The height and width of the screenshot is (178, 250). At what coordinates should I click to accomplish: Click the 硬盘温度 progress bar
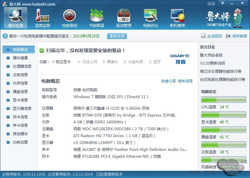click(223, 130)
